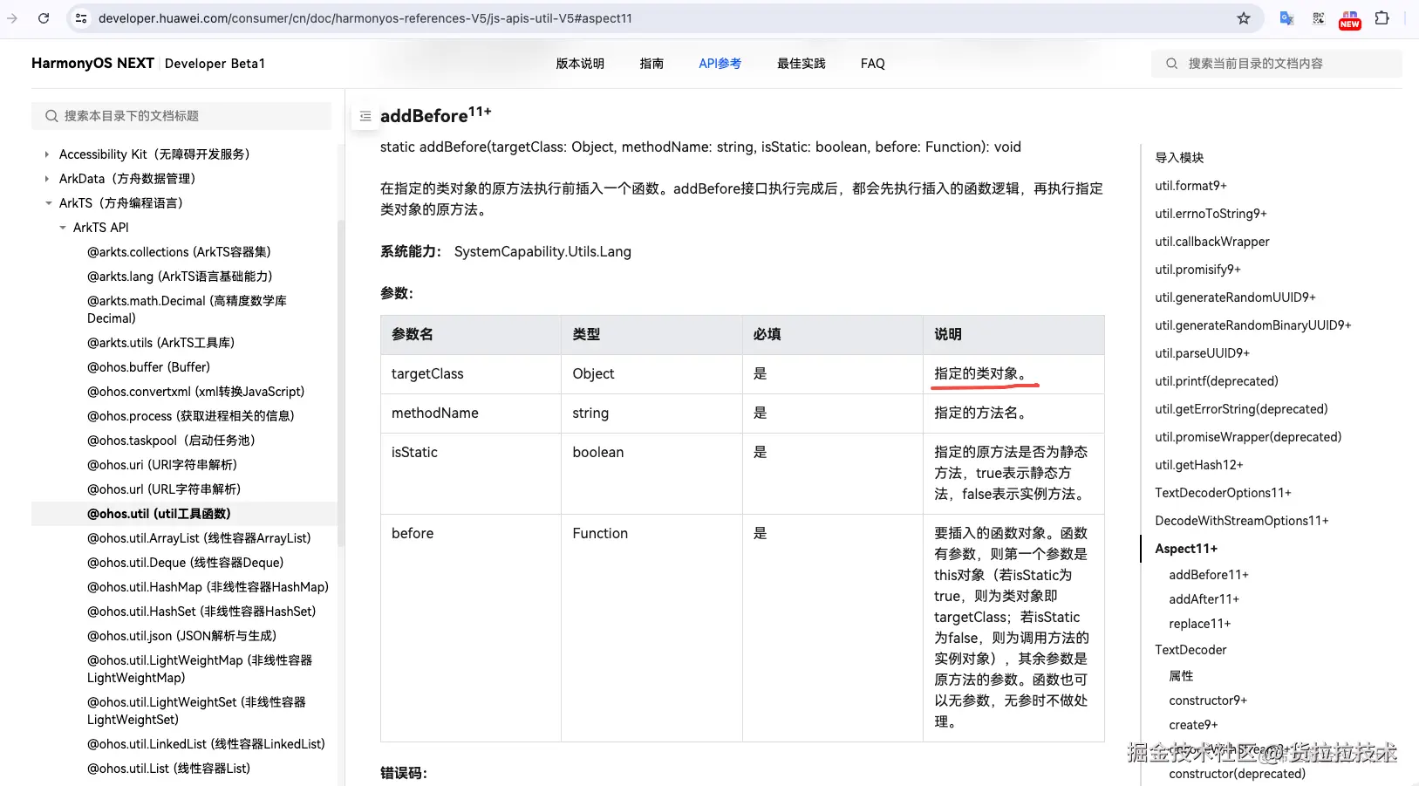
Task: Jump to util.promisify9+ in page outline
Action: pyautogui.click(x=1197, y=270)
